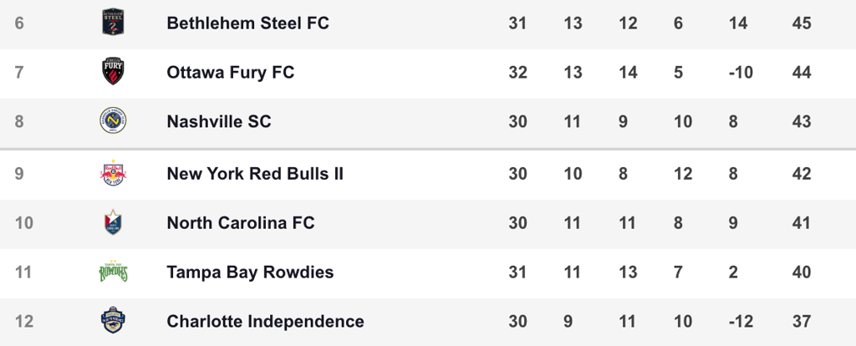This screenshot has height=346, width=856.
Task: Click the Charlotte Independence badge icon
Action: (113, 320)
